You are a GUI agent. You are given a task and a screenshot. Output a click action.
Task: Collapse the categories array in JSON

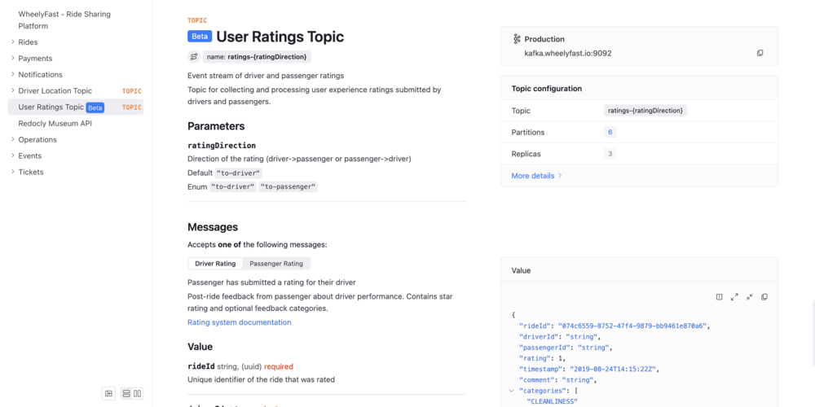(512, 391)
